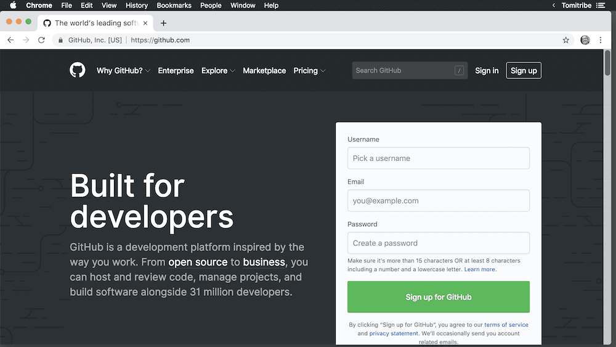Open the People menu
The height and width of the screenshot is (347, 616).
[211, 5]
